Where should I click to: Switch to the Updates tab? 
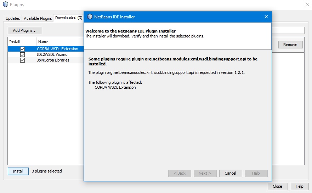(x=13, y=18)
